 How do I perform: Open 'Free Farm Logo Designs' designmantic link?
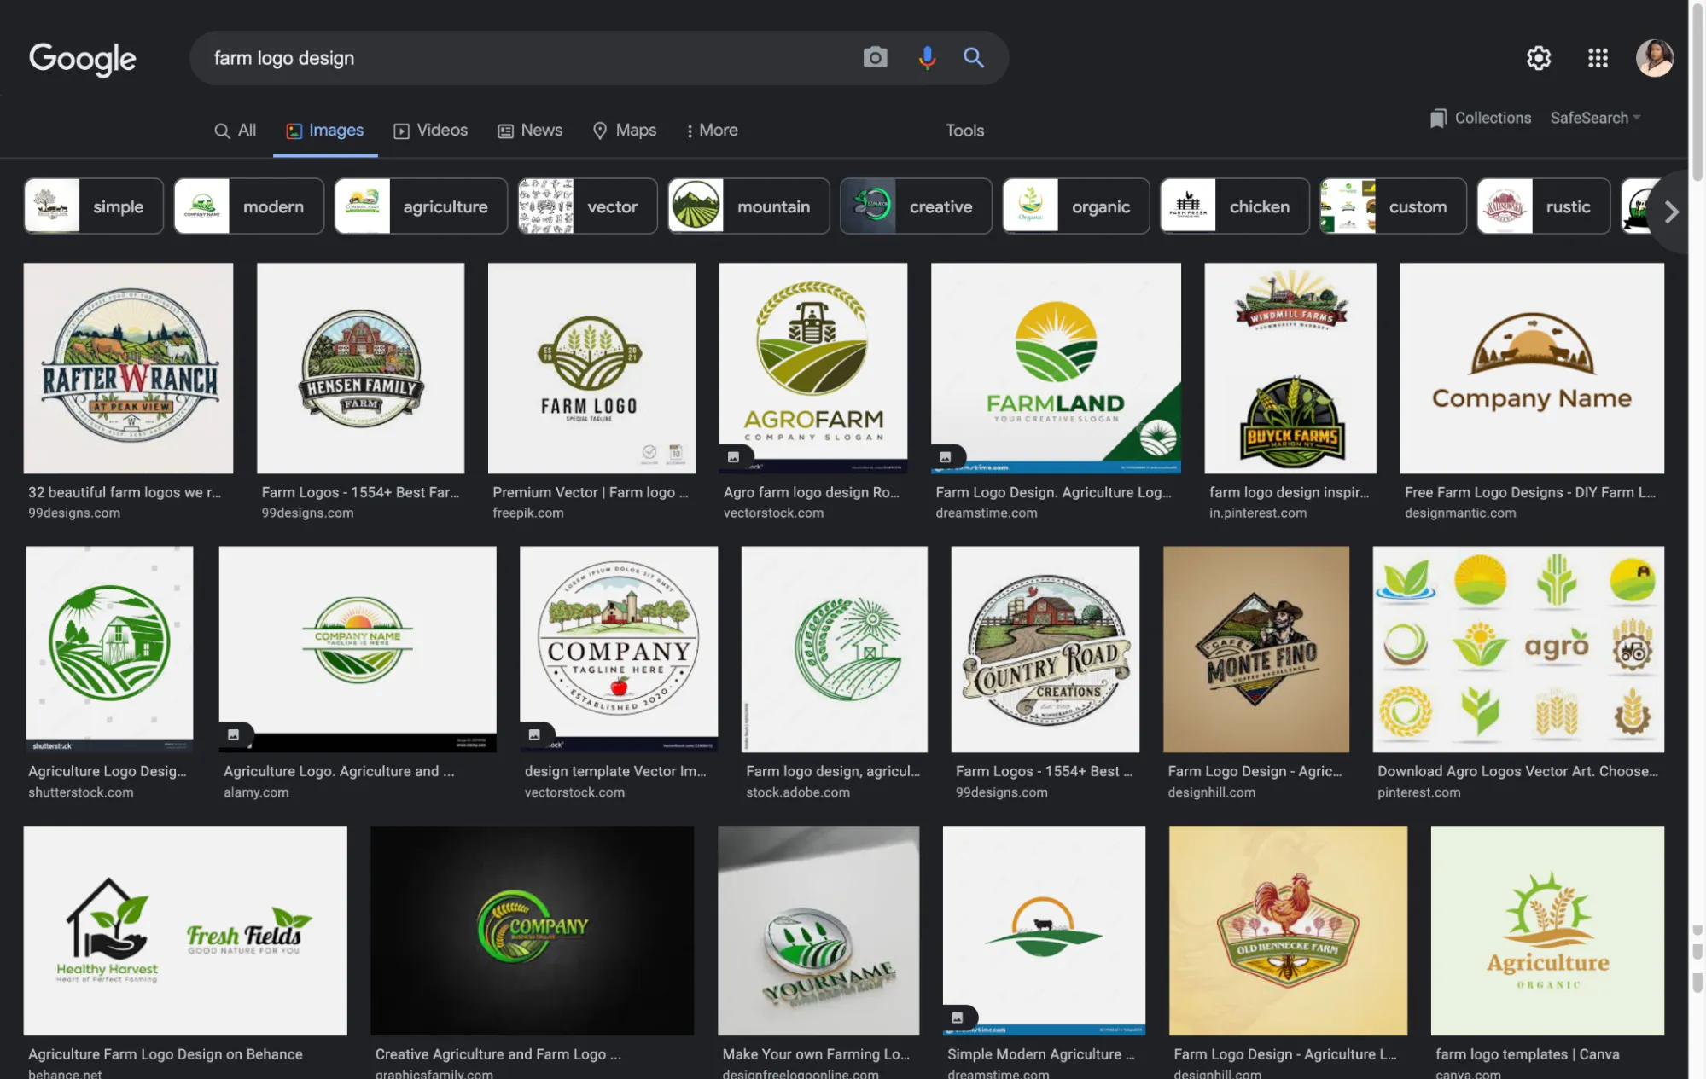point(1530,492)
